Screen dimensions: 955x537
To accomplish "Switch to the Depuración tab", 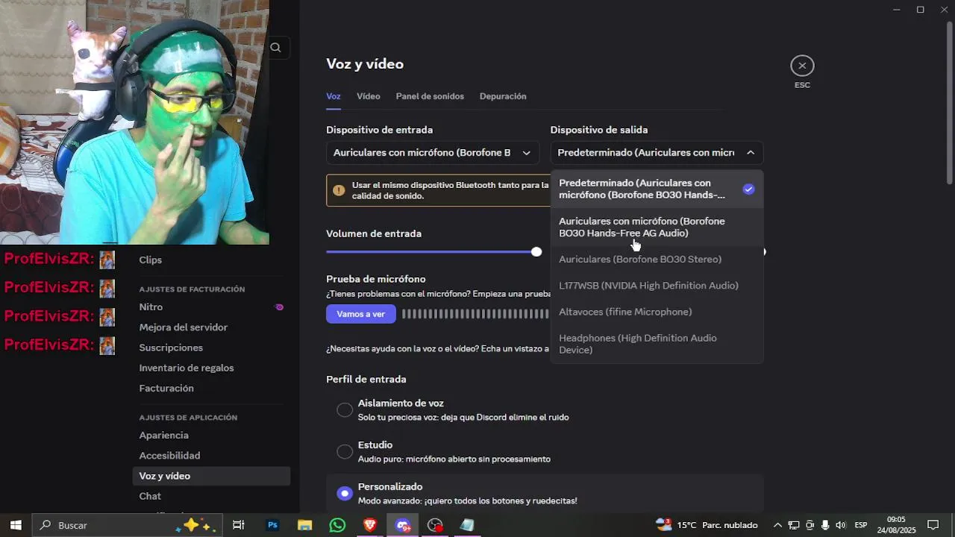I will pos(503,96).
